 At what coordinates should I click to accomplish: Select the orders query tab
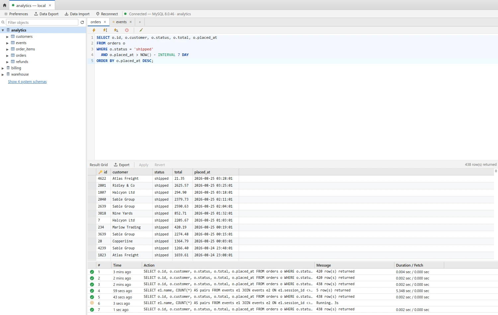[96, 22]
